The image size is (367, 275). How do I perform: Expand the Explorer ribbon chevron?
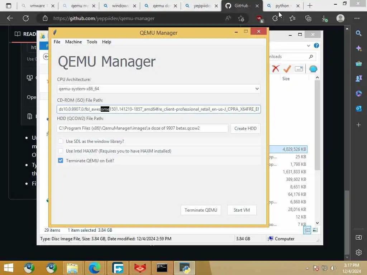point(308,45)
